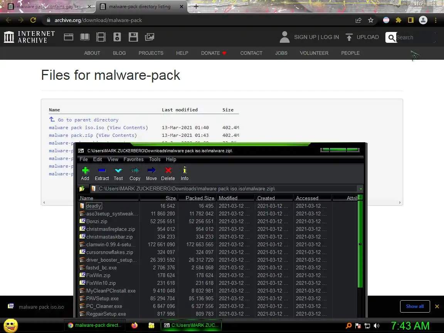Click the 7-Zip vertical scrollbar
The width and height of the screenshot is (444, 333).
pyautogui.click(x=360, y=244)
